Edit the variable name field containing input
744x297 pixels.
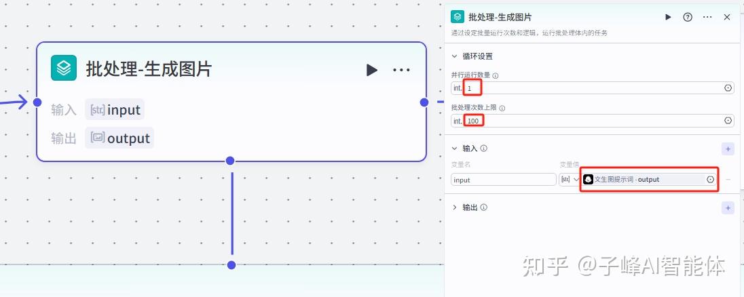[504, 180]
